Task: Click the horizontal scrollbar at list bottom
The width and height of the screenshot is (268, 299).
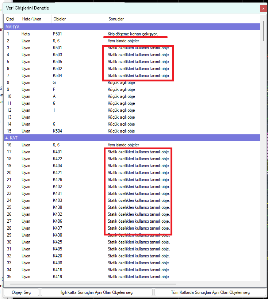Action: pos(93,284)
